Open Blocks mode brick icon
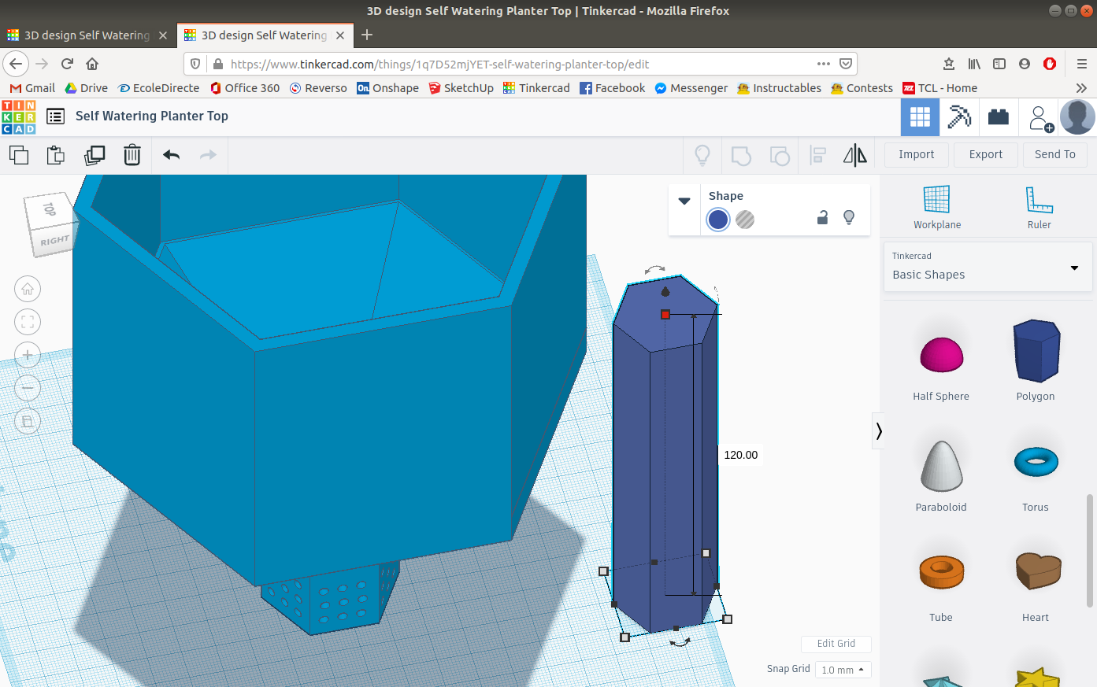Image resolution: width=1097 pixels, height=687 pixels. click(999, 117)
